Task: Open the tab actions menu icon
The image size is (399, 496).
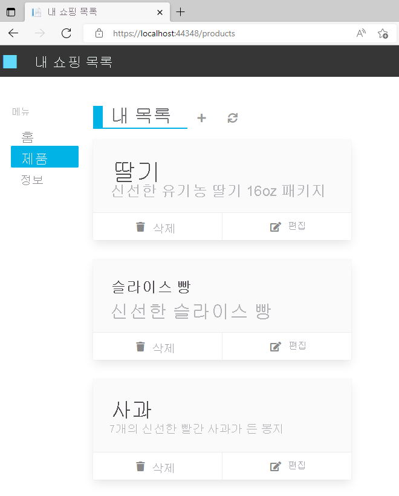Action: pyautogui.click(x=11, y=12)
